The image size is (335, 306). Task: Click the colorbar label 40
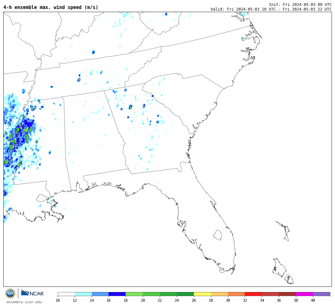click(x=313, y=300)
